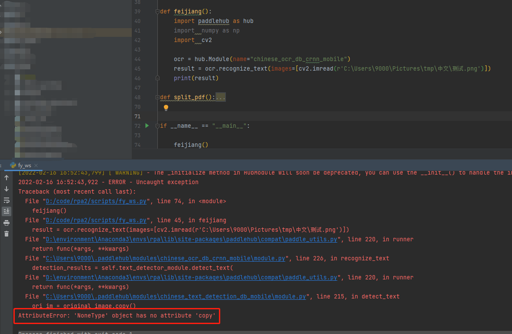The image size is (512, 334).
Task: Click line number 44 in the gutter
Action: pyautogui.click(x=137, y=59)
